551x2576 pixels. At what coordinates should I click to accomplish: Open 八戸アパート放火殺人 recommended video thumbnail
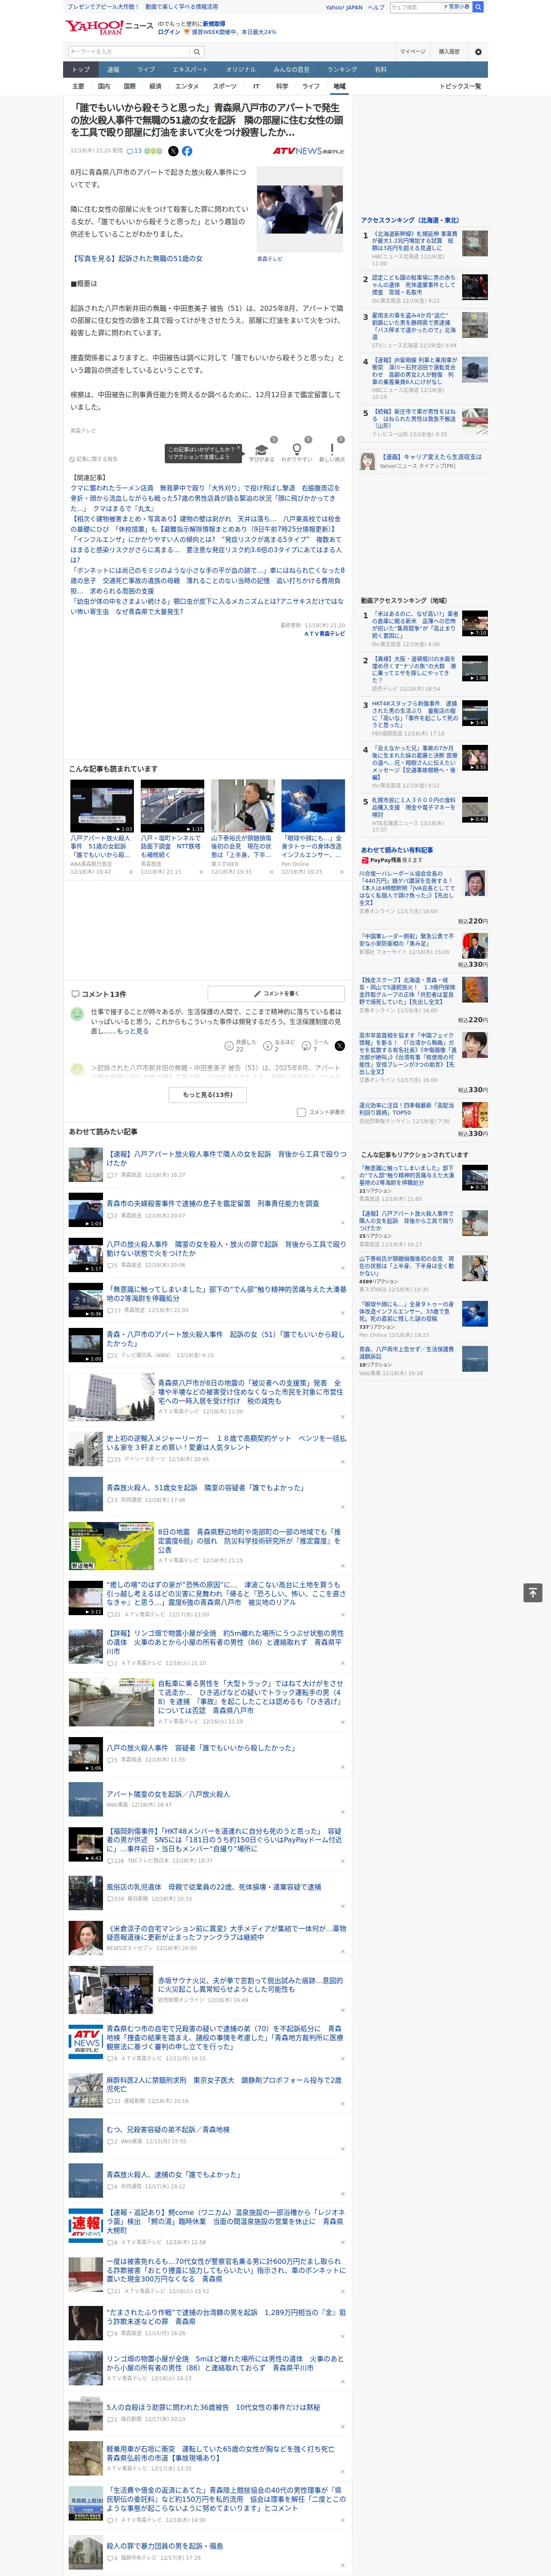tap(102, 806)
